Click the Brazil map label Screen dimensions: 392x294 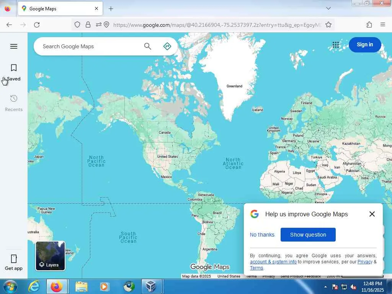click(x=217, y=213)
